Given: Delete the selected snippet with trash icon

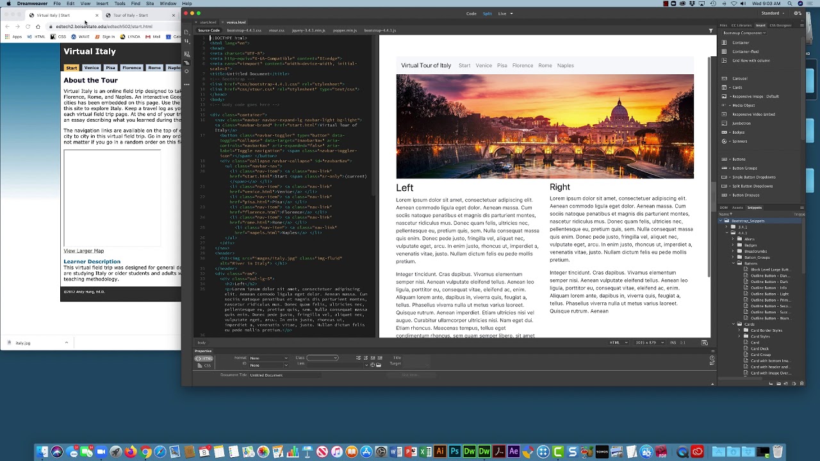Looking at the screenshot, I should (802, 383).
